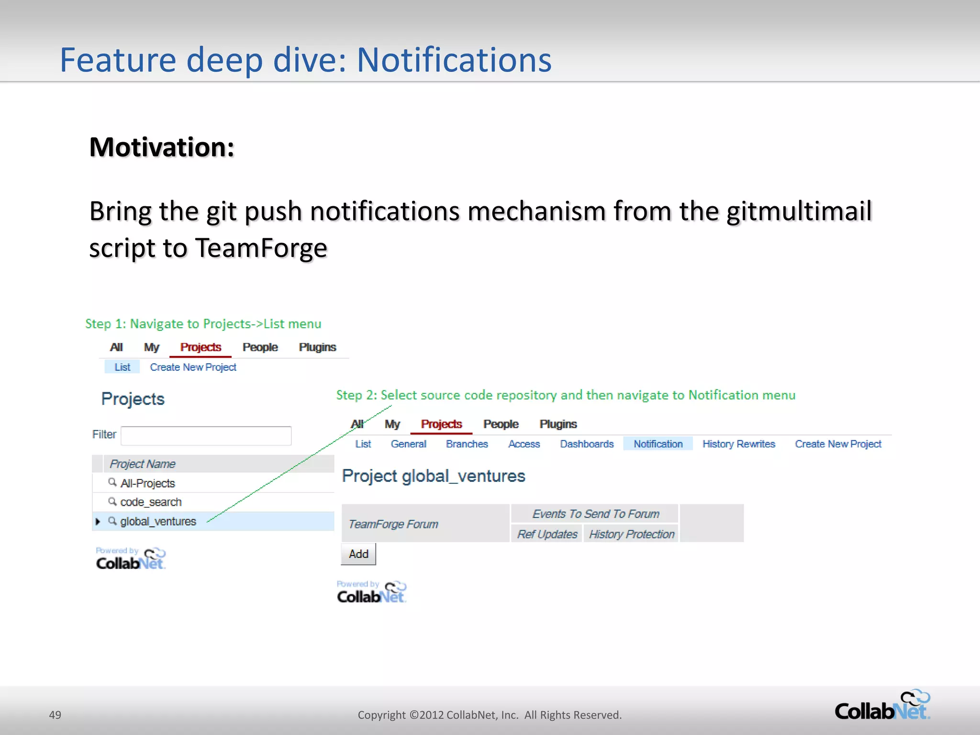Open the Branches submenu
The image size is (980, 735).
pos(467,444)
